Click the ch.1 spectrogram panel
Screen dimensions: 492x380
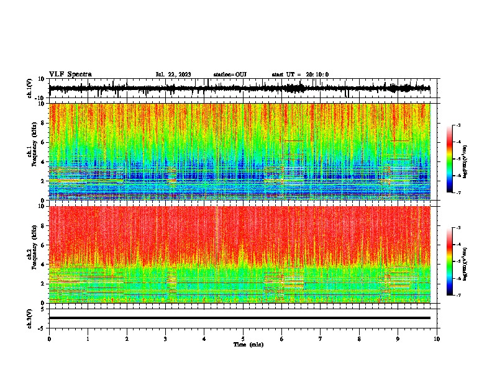point(240,152)
